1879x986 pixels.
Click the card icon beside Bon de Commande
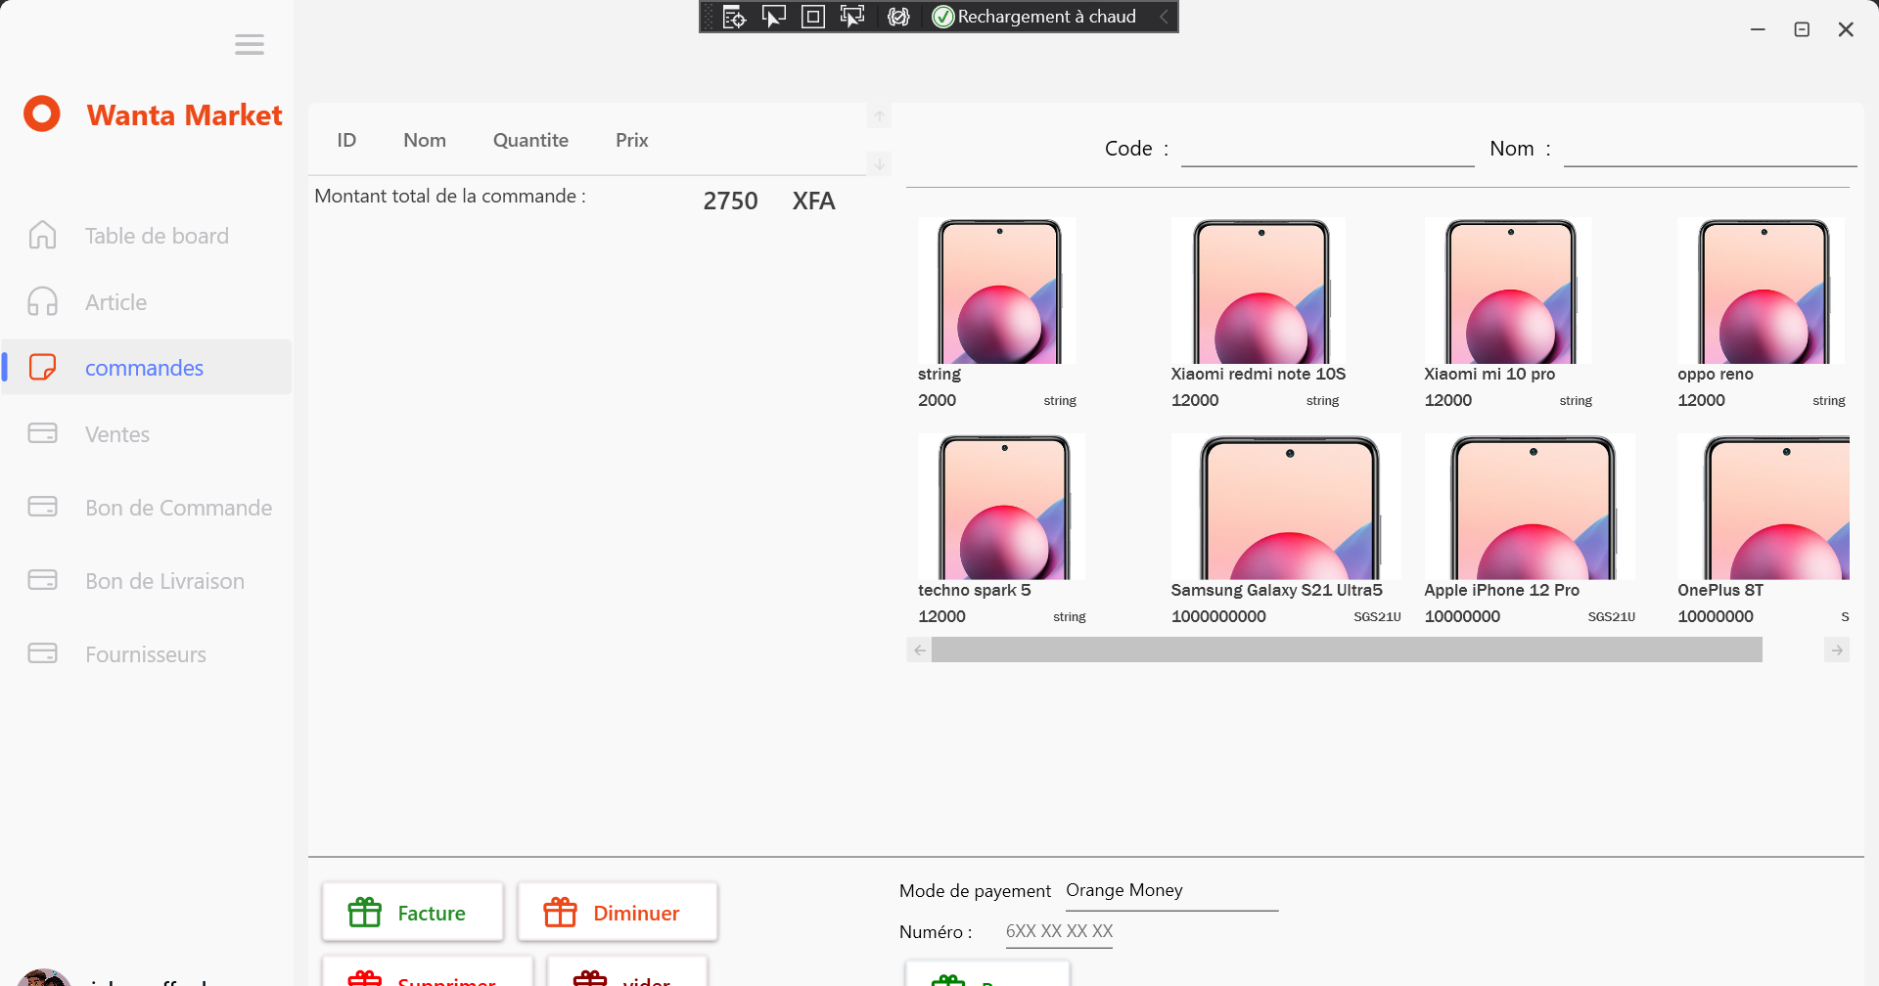pyautogui.click(x=42, y=507)
